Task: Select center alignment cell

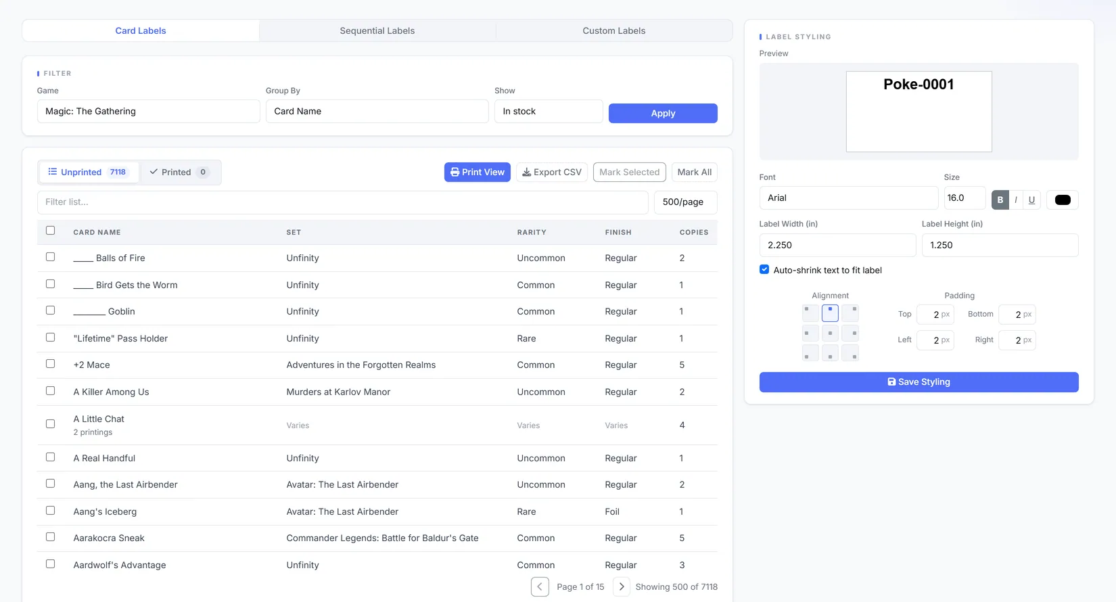Action: [830, 333]
